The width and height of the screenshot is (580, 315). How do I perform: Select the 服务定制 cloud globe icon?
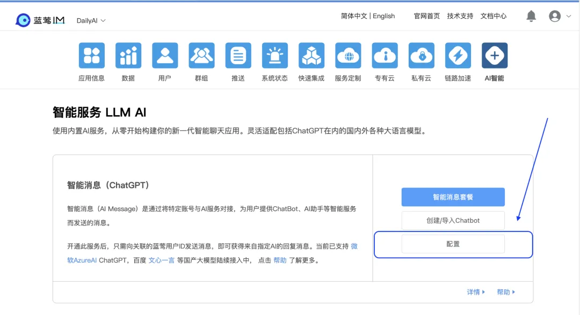click(x=348, y=56)
